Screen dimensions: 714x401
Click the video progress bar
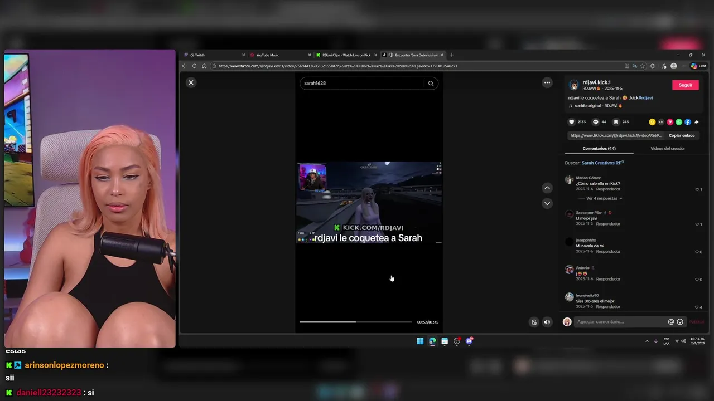(355, 322)
